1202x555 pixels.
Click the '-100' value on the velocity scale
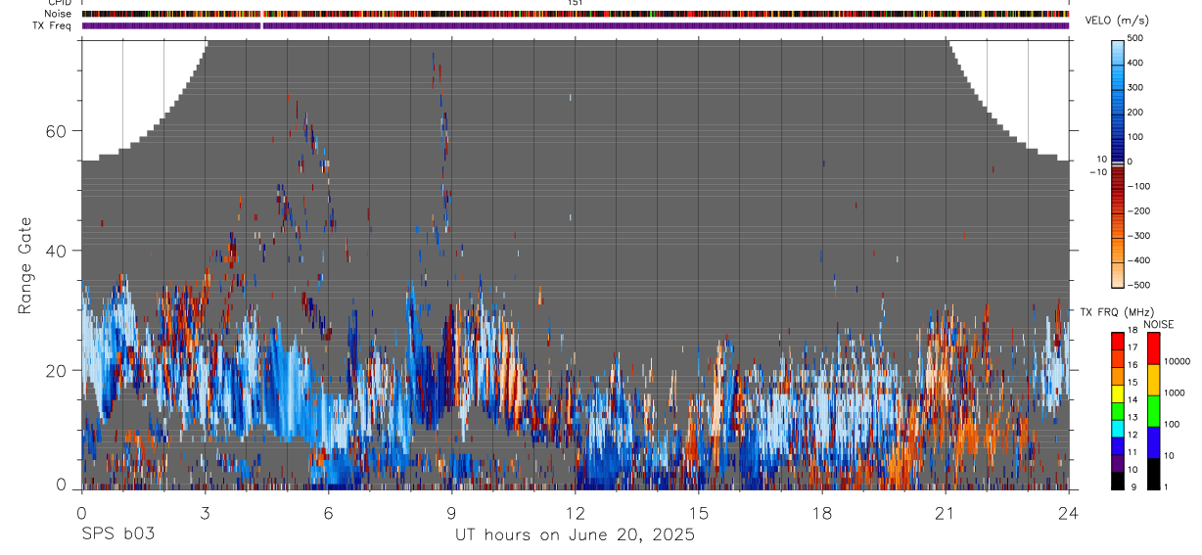click(1138, 186)
